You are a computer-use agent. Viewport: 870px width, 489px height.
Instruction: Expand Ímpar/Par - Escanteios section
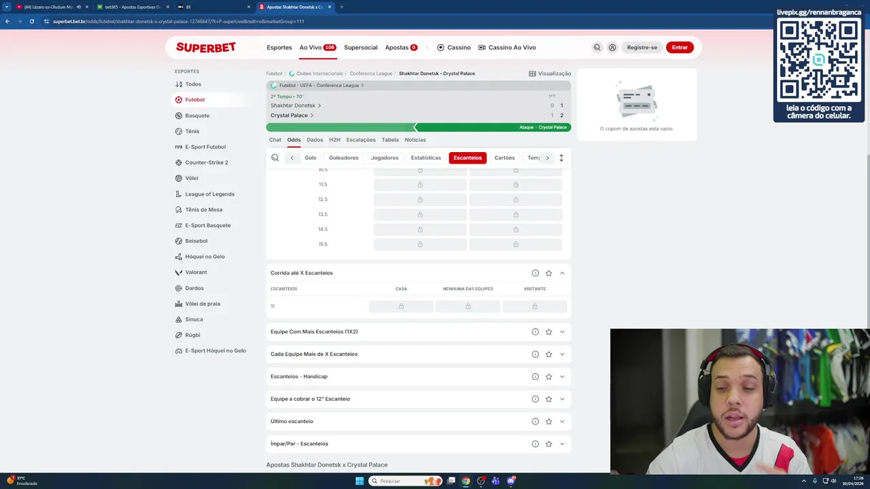pyautogui.click(x=562, y=443)
